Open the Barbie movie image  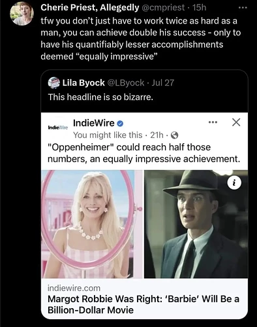(x=92, y=224)
